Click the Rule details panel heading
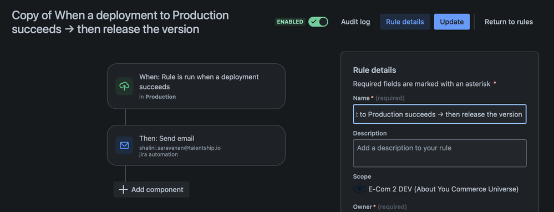The height and width of the screenshot is (212, 554). [374, 70]
